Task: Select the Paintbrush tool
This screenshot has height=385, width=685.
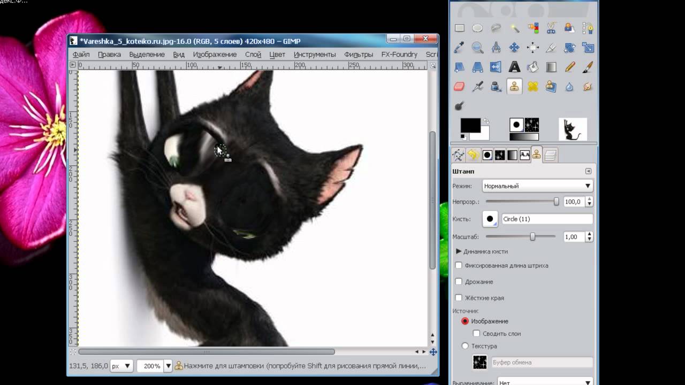Action: pos(588,67)
